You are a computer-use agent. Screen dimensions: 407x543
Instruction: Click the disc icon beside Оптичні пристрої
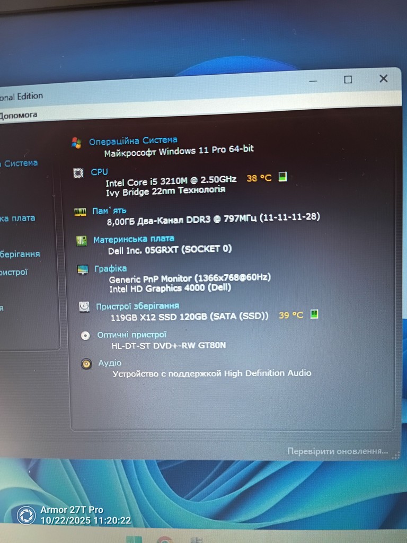(x=85, y=336)
